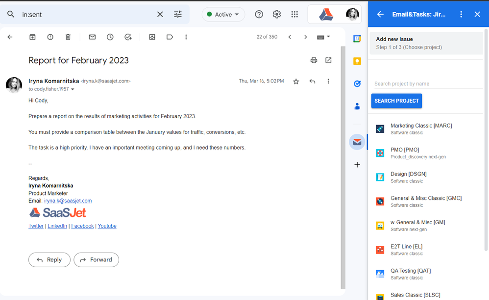Viewport: 489px width, 300px height.
Task: Report this email as spam
Action: point(50,37)
